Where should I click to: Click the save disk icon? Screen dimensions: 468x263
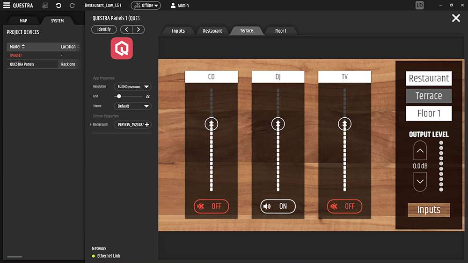(x=45, y=6)
